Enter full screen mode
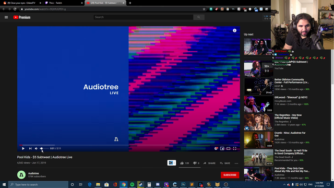The height and width of the screenshot is (188, 334). click(234, 148)
